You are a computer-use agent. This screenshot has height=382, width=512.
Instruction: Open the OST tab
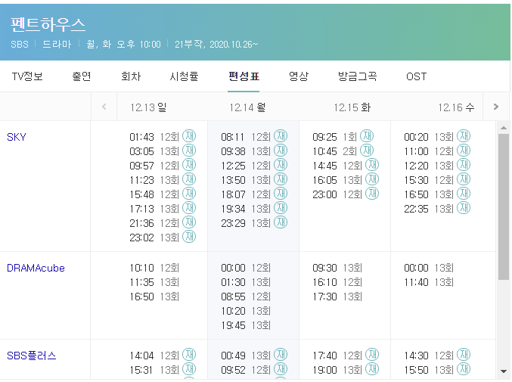tap(416, 76)
